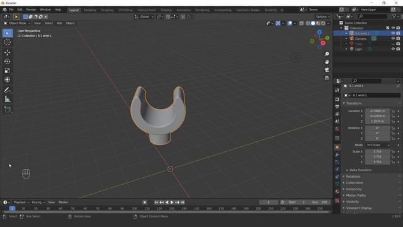Screen dimensions: 403x227
Task: Open the Tool properties tab icon
Action: [338, 90]
